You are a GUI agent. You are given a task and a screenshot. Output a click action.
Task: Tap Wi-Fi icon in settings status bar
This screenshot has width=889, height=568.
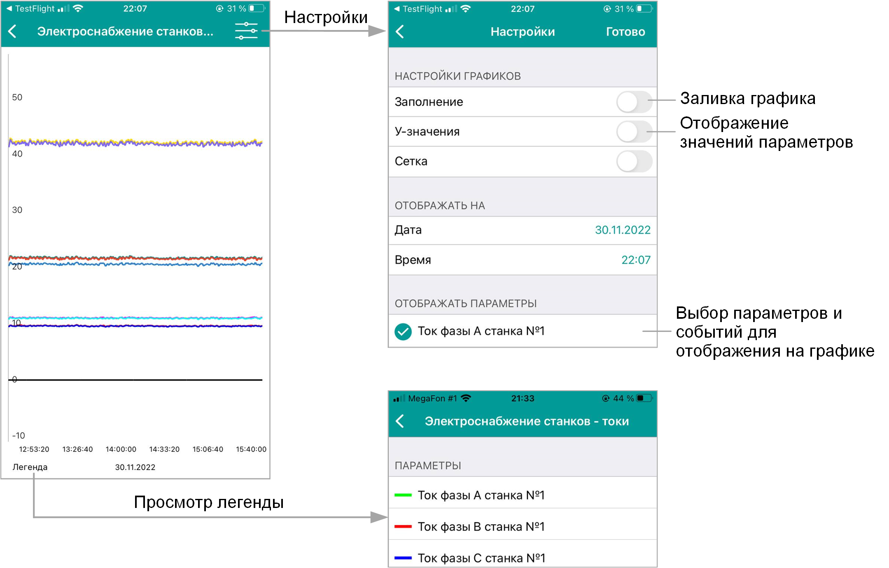pos(465,9)
